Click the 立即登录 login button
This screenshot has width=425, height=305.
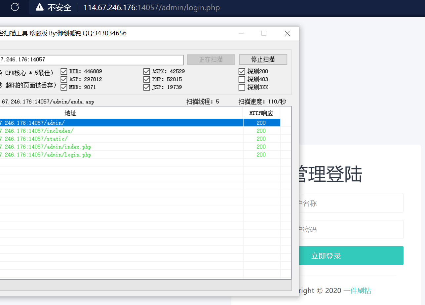pos(351,255)
